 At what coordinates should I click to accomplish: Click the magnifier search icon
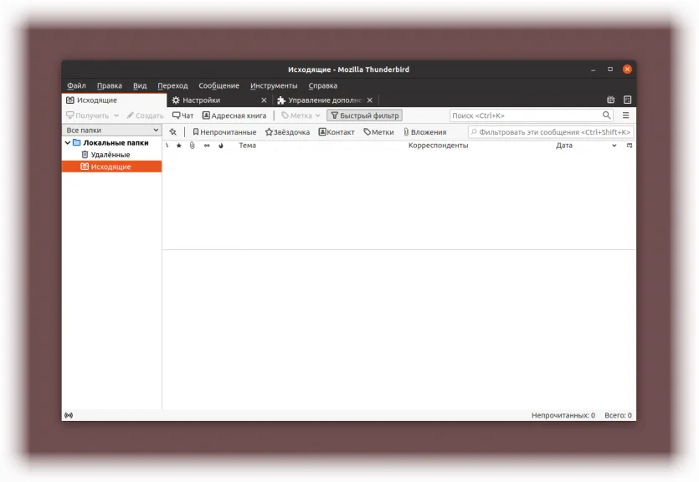click(x=606, y=115)
